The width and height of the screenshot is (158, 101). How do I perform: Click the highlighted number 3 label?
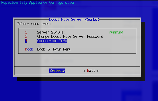pos(26,41)
